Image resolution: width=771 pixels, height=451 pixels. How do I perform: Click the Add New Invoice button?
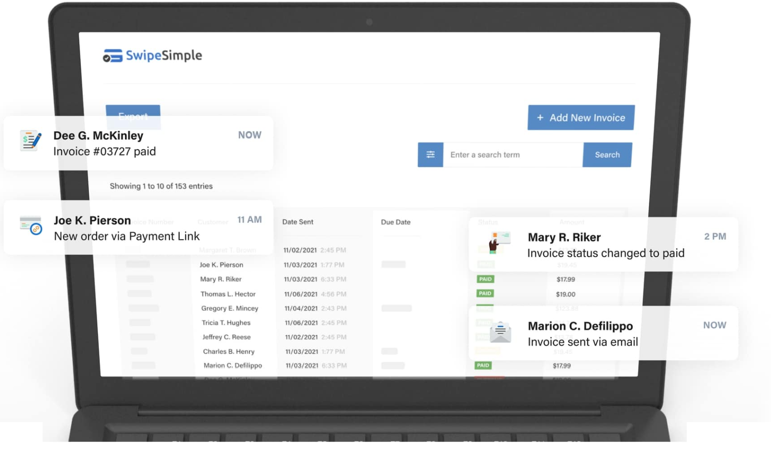coord(581,117)
